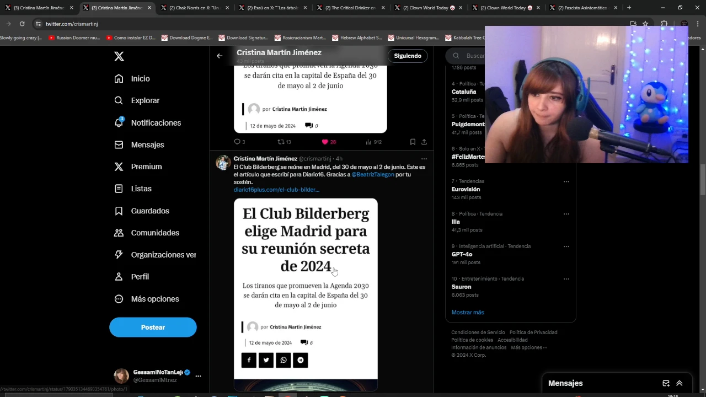Screen dimensions: 706x397
Task: Switch to the Chak Norris en X tab
Action: coord(194,8)
